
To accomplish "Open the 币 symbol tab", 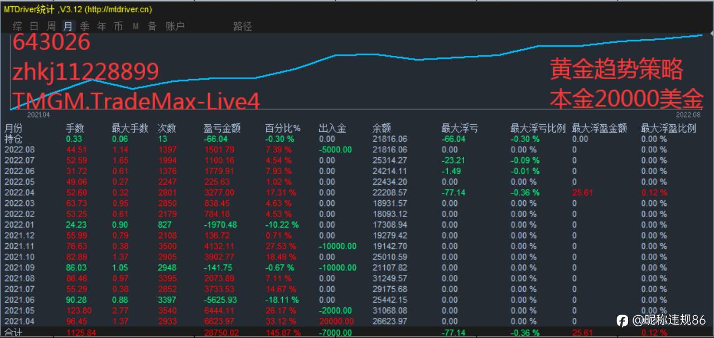I will [118, 26].
